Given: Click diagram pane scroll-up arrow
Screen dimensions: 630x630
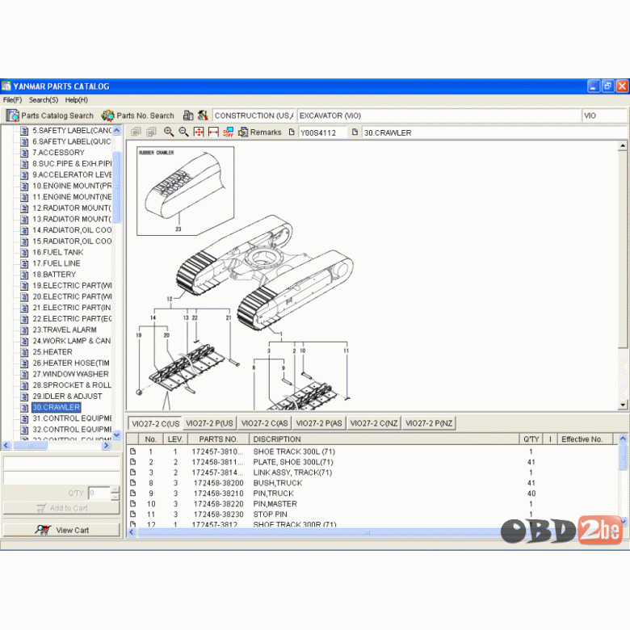Looking at the screenshot, I should [623, 145].
